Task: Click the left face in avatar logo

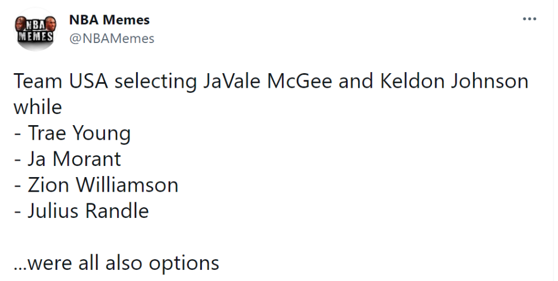Action: pos(20,25)
